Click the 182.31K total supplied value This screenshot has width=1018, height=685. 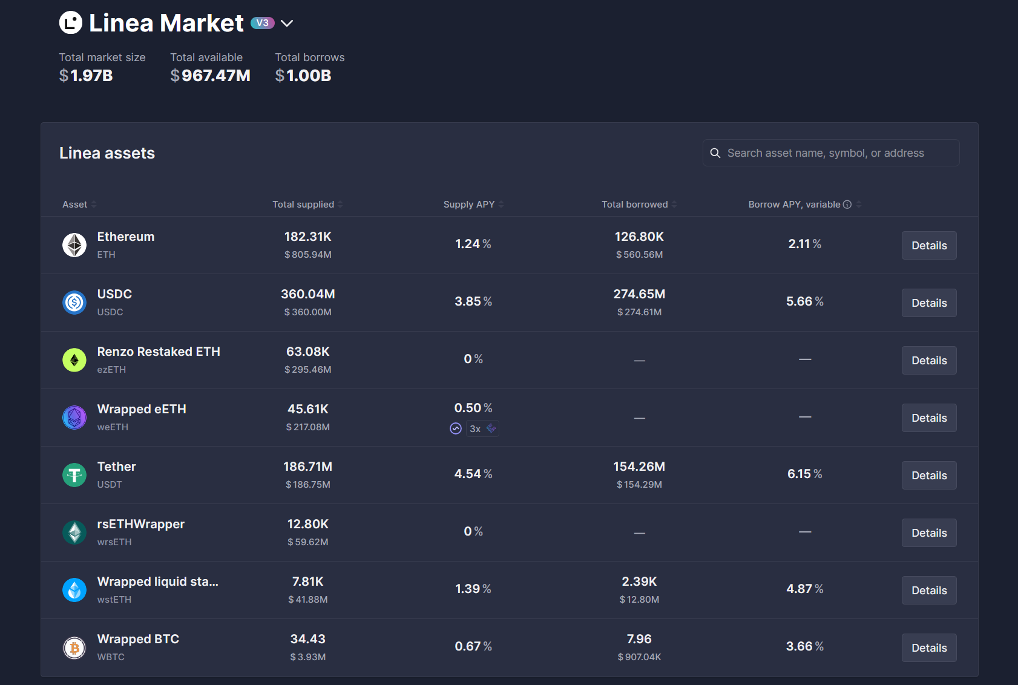tap(308, 237)
